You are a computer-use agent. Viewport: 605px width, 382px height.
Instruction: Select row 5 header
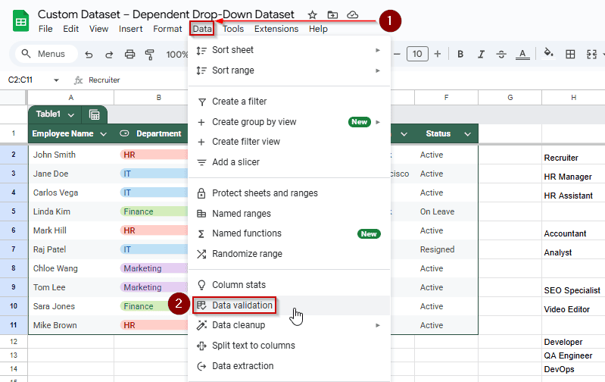tap(14, 211)
